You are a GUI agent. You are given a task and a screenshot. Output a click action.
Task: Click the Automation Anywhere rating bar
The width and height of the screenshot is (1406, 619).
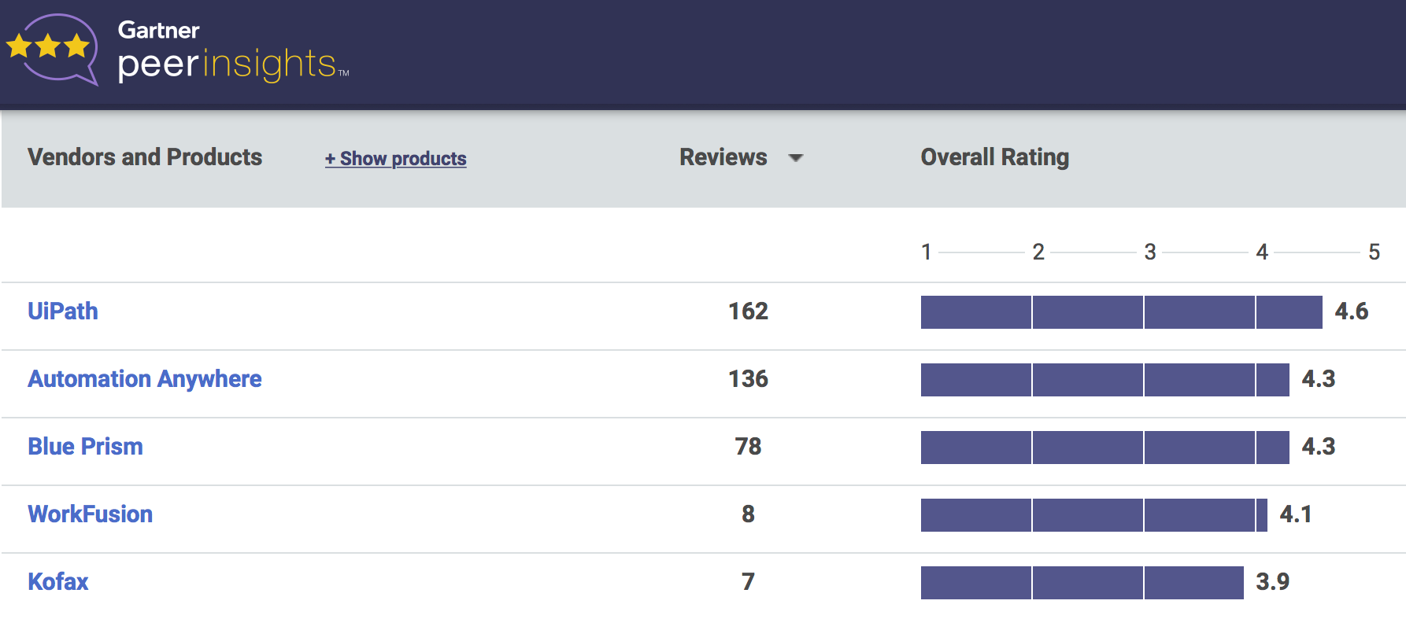(1105, 380)
